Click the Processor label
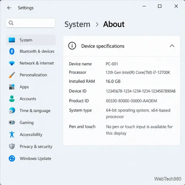185x185 pixels. [x=78, y=72]
